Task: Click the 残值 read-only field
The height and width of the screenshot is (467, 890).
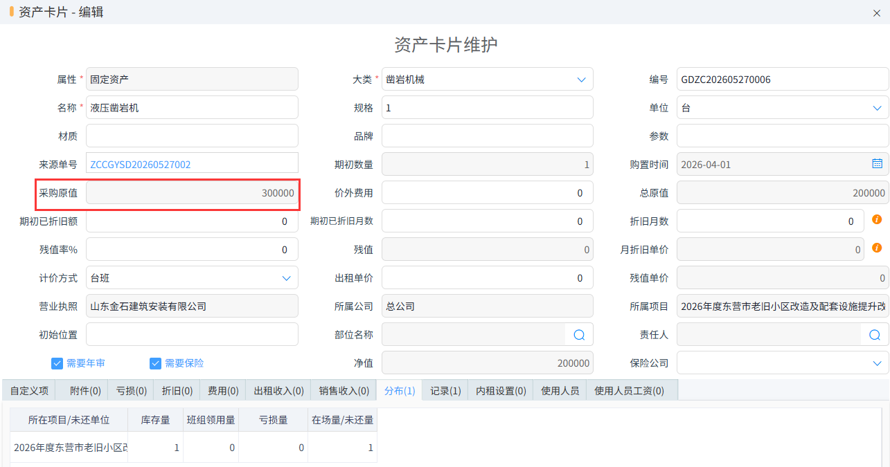Action: coord(488,250)
